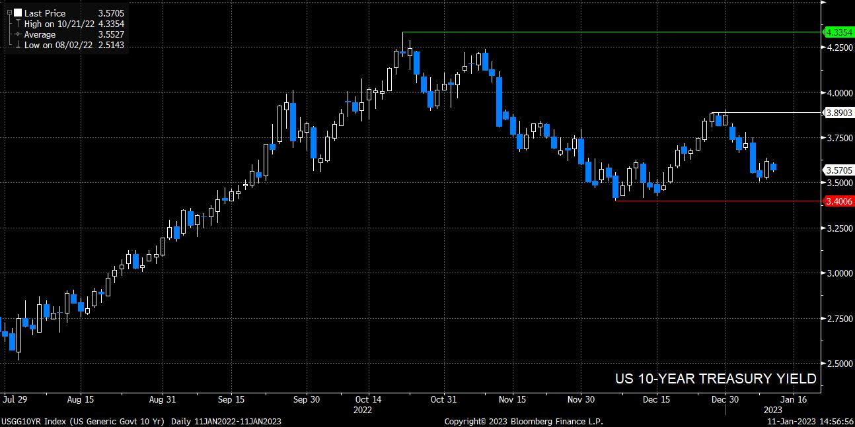Click the 'Average' legend label

click(40, 34)
